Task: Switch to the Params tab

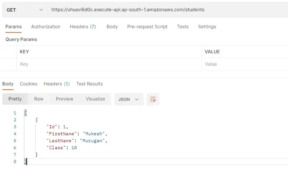Action: [14, 27]
